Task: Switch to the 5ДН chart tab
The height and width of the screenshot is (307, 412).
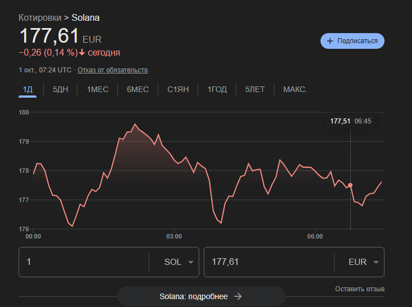Action: point(61,89)
